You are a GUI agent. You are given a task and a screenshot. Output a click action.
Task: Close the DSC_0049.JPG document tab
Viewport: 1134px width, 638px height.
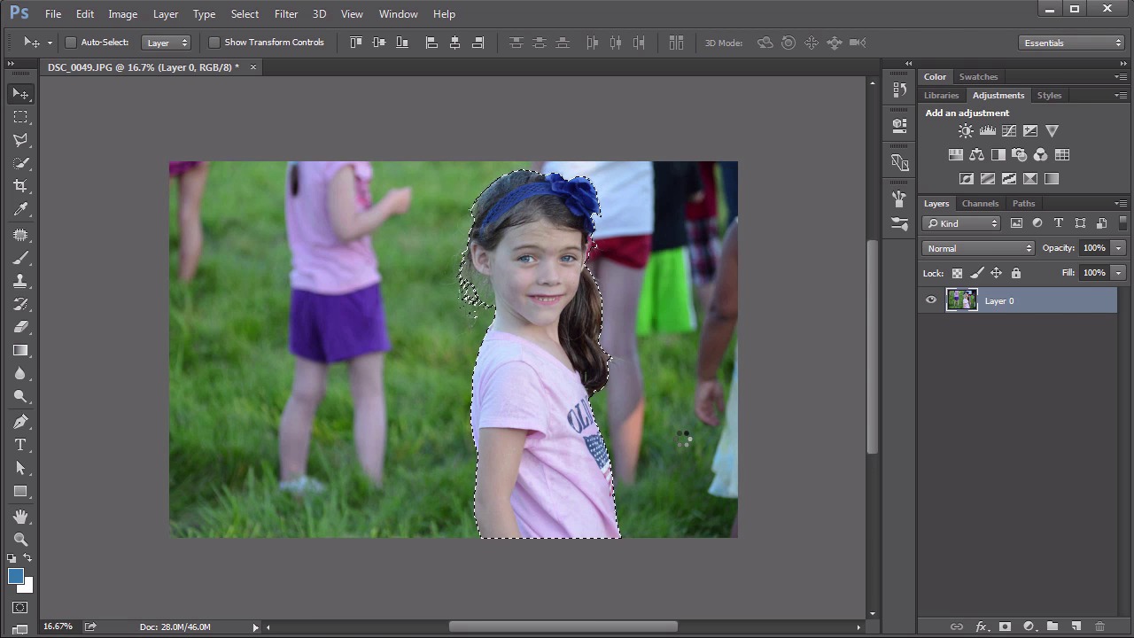point(253,67)
